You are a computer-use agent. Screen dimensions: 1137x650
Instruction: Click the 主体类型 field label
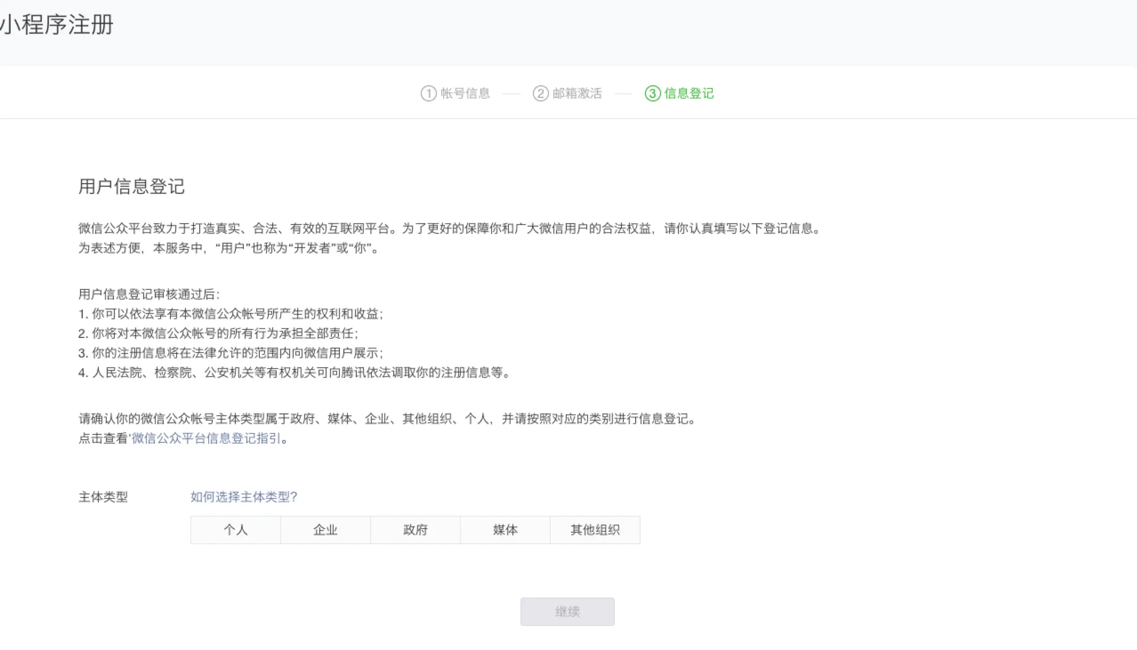click(103, 497)
